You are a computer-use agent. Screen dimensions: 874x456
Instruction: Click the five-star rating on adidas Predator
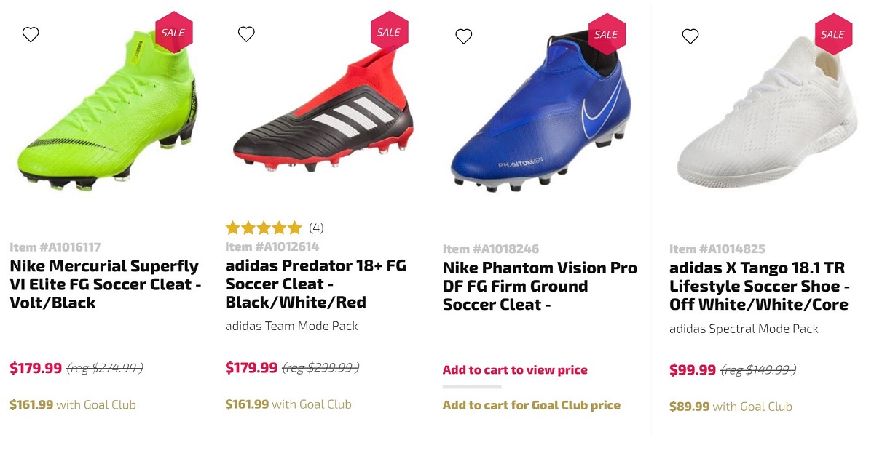(264, 228)
